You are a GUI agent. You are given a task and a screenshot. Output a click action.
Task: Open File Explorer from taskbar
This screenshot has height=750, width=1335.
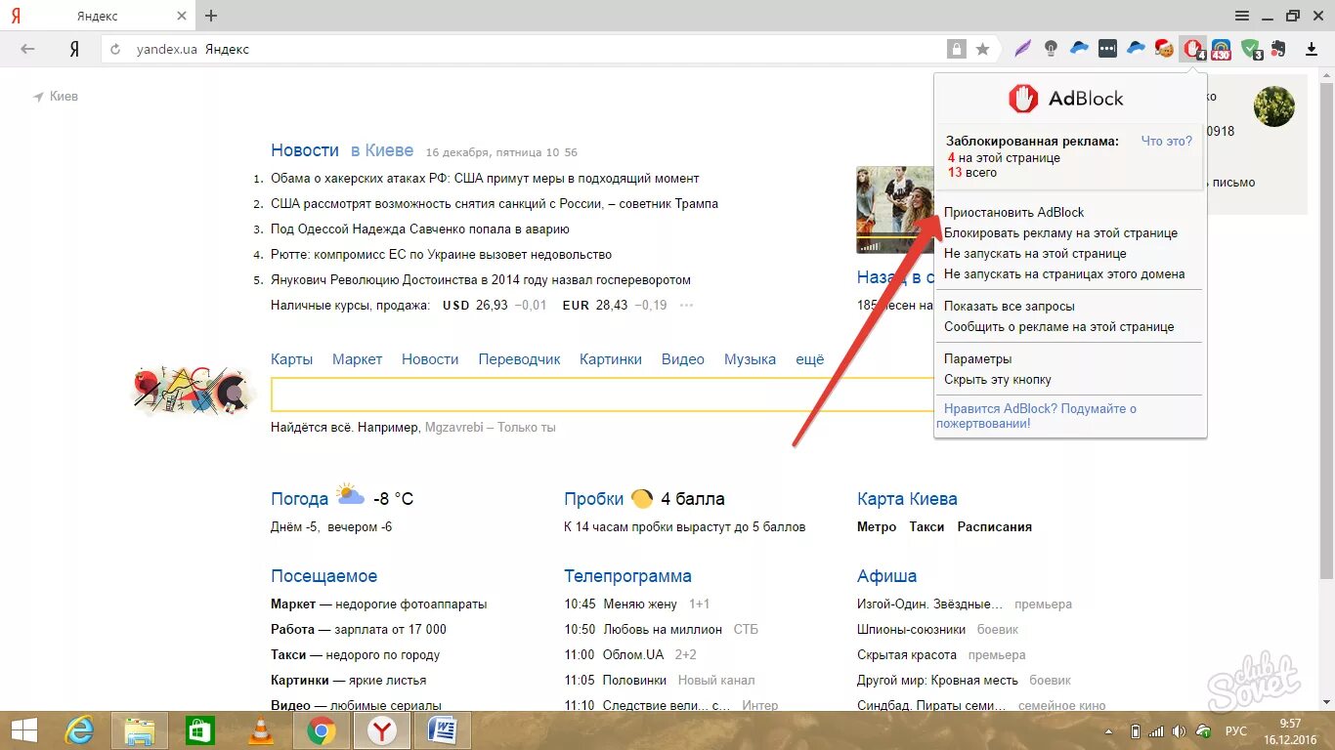140,730
